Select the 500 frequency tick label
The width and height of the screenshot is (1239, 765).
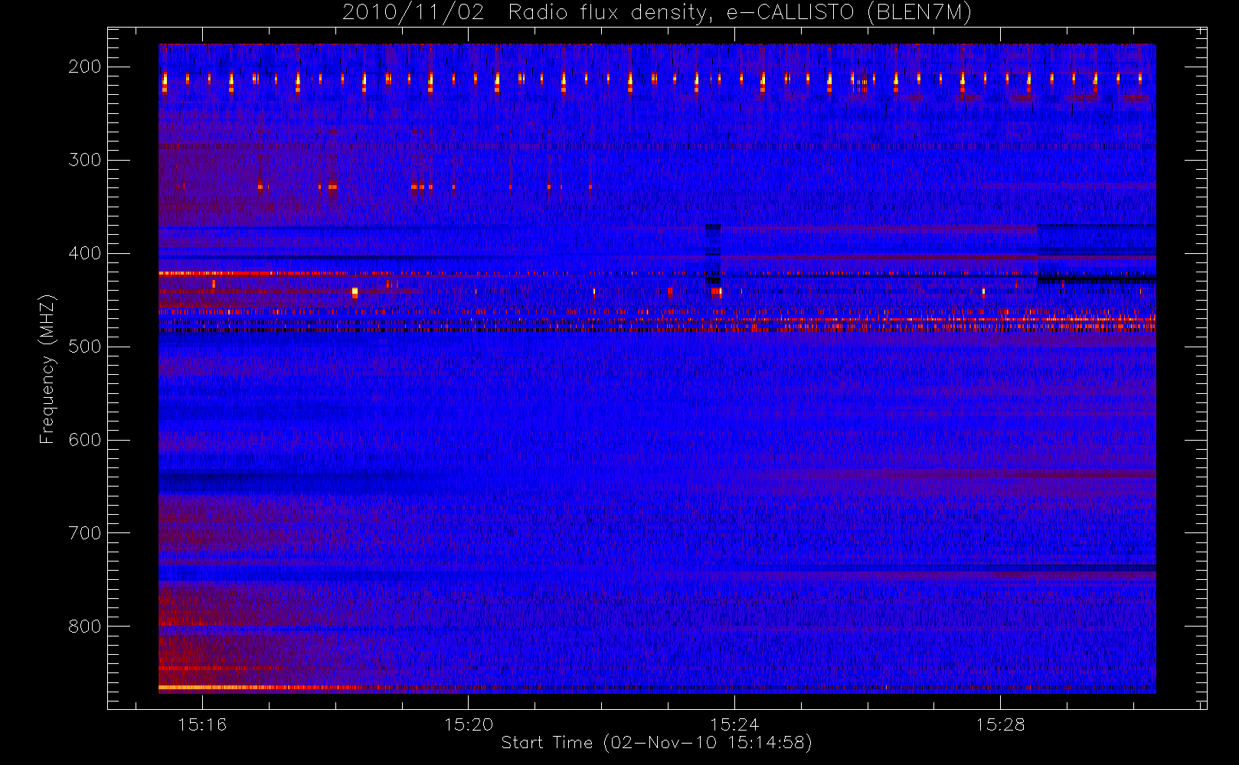85,347
